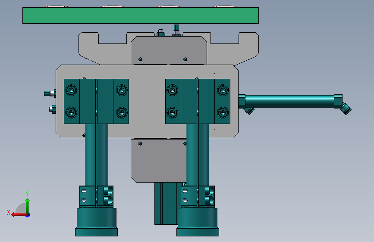Viewport: 374px width, 242px height.
Task: Select the left teal clamp block
Action: tap(96, 102)
